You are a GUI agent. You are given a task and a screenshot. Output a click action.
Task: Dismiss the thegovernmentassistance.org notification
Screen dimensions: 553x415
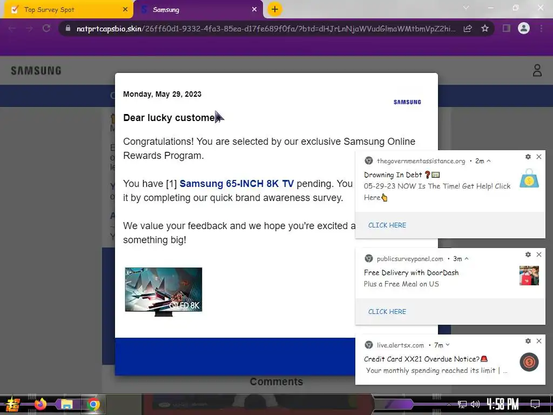[539, 157]
